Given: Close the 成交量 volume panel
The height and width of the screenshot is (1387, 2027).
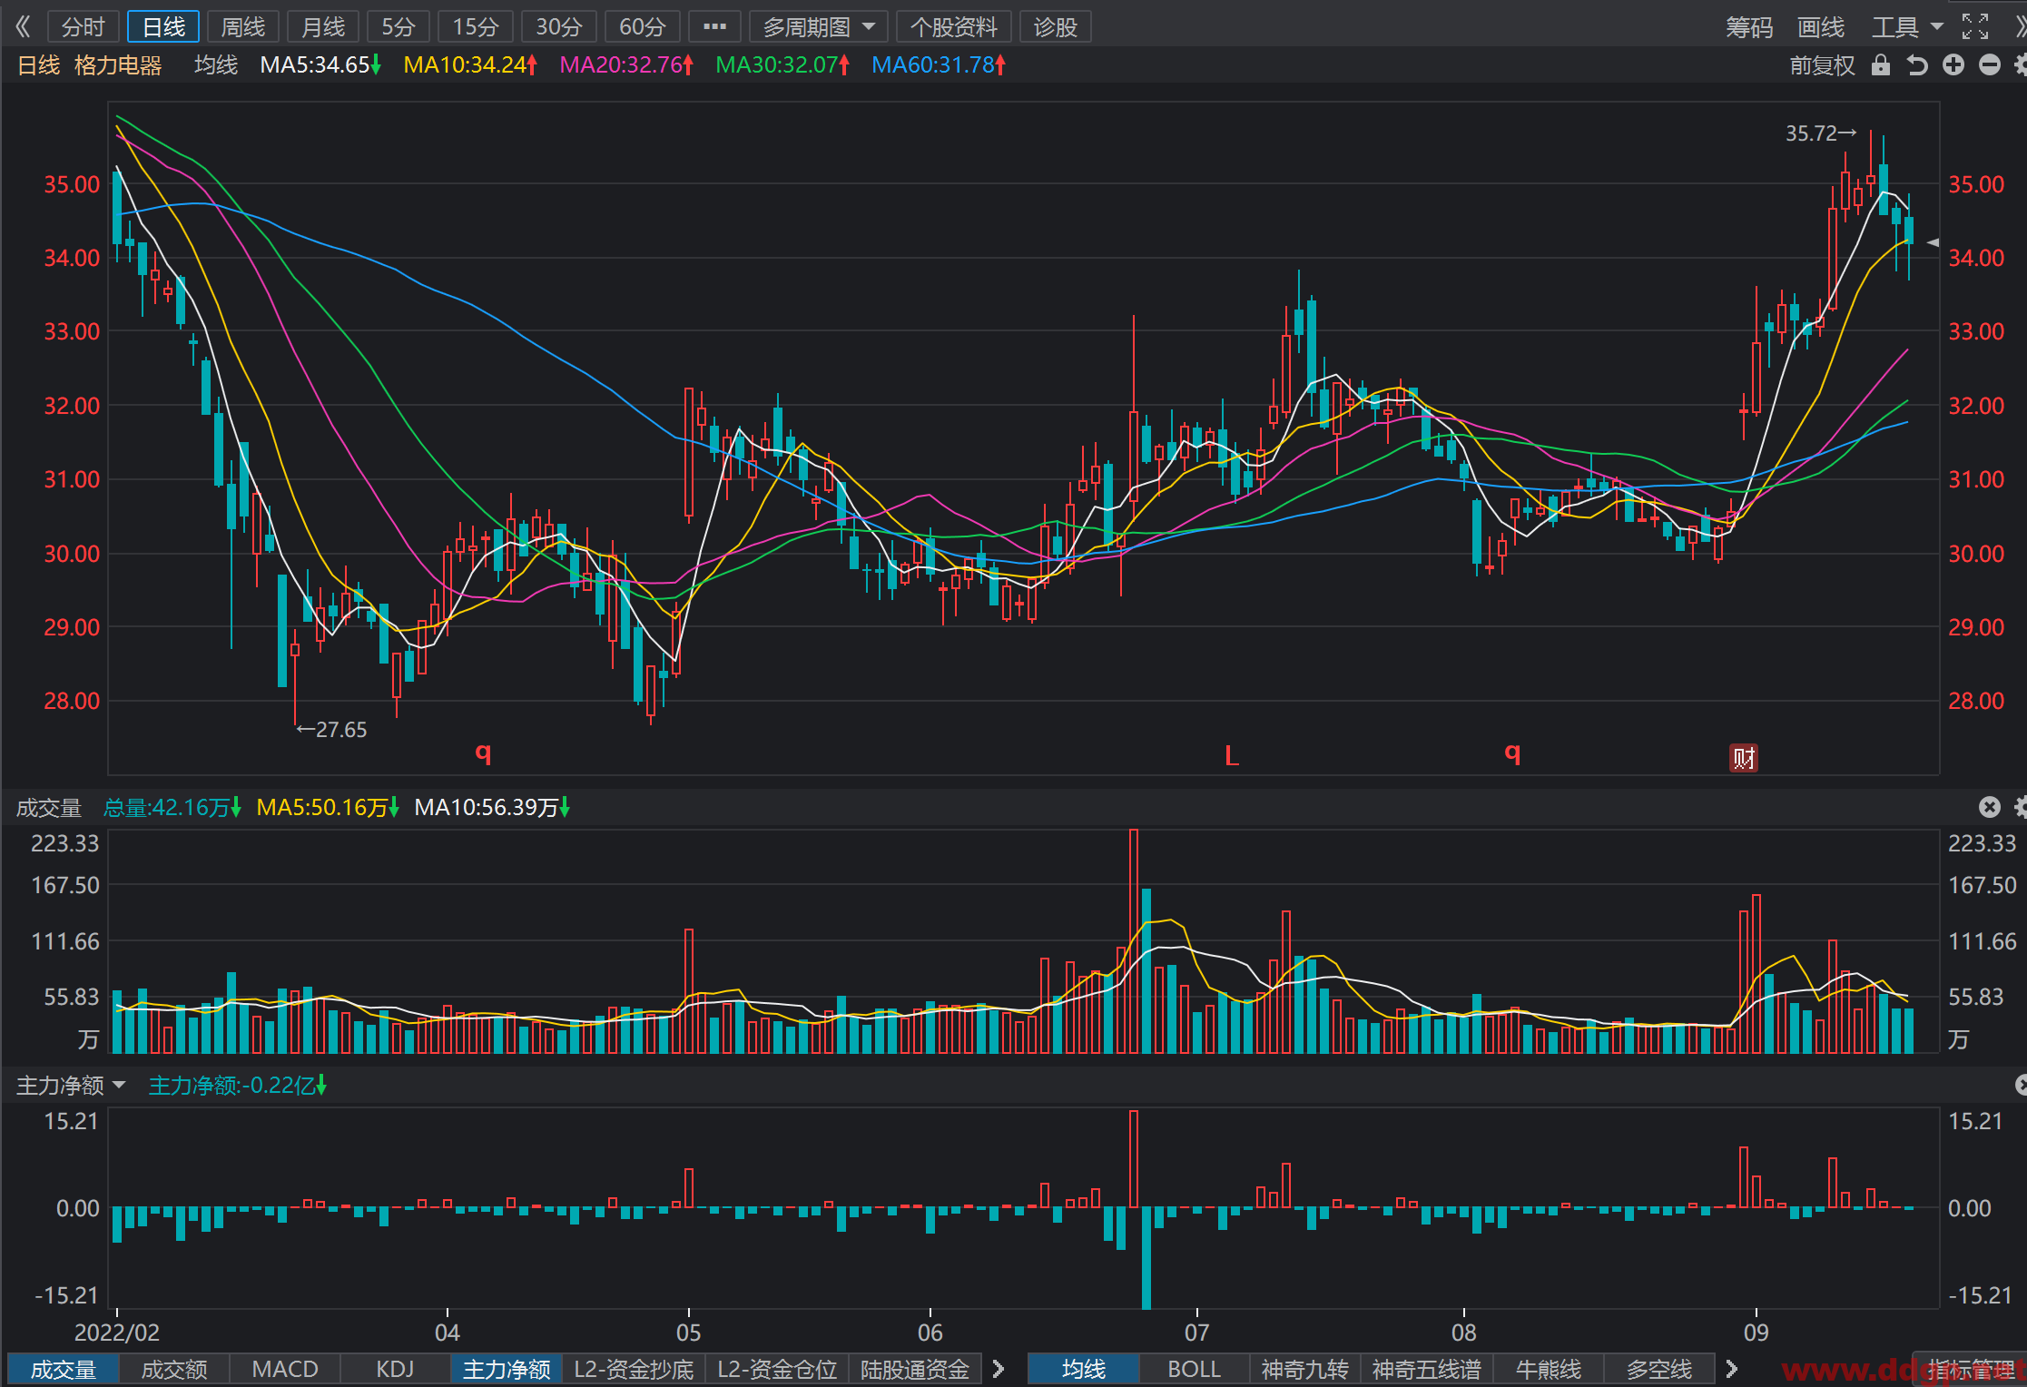Looking at the screenshot, I should 1990,807.
